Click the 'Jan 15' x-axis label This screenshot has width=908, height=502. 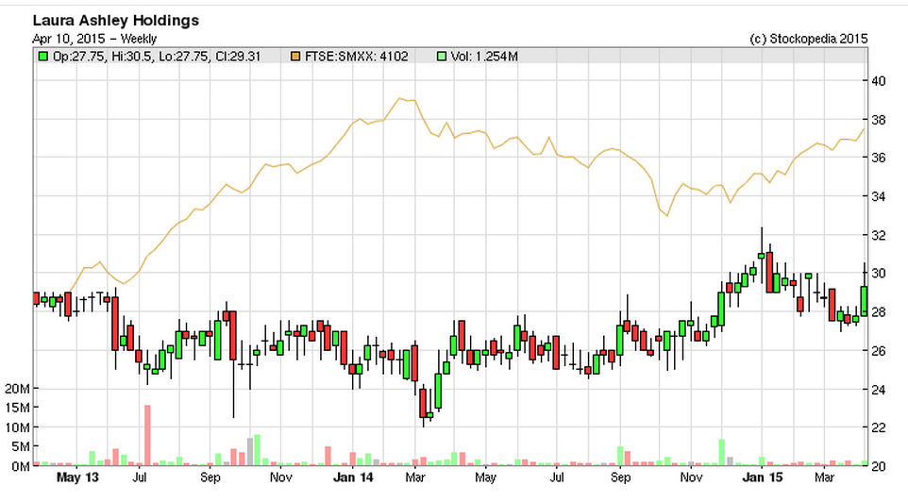click(762, 477)
